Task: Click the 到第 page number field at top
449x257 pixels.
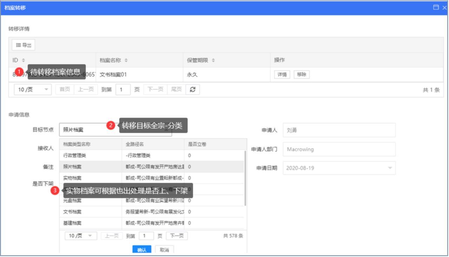Action: [x=123, y=90]
